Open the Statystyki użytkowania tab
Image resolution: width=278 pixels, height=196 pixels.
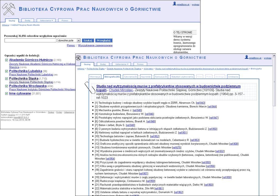tap(182, 77)
